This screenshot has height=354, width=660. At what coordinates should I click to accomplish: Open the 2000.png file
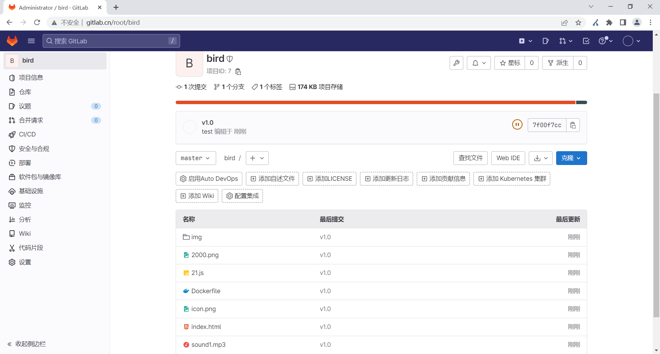tap(205, 255)
